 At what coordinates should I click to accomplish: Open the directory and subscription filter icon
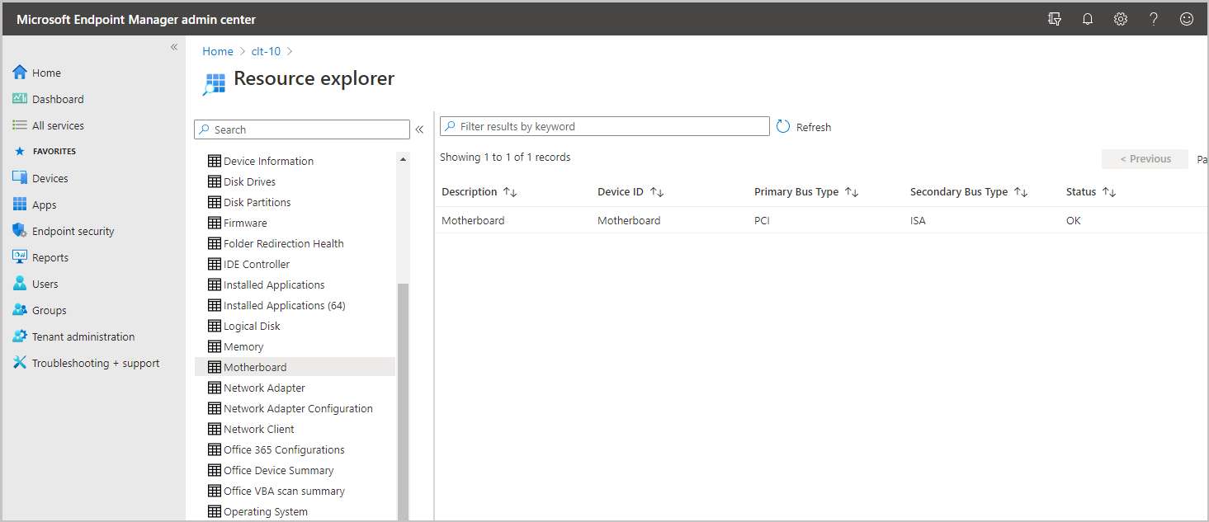click(1055, 19)
